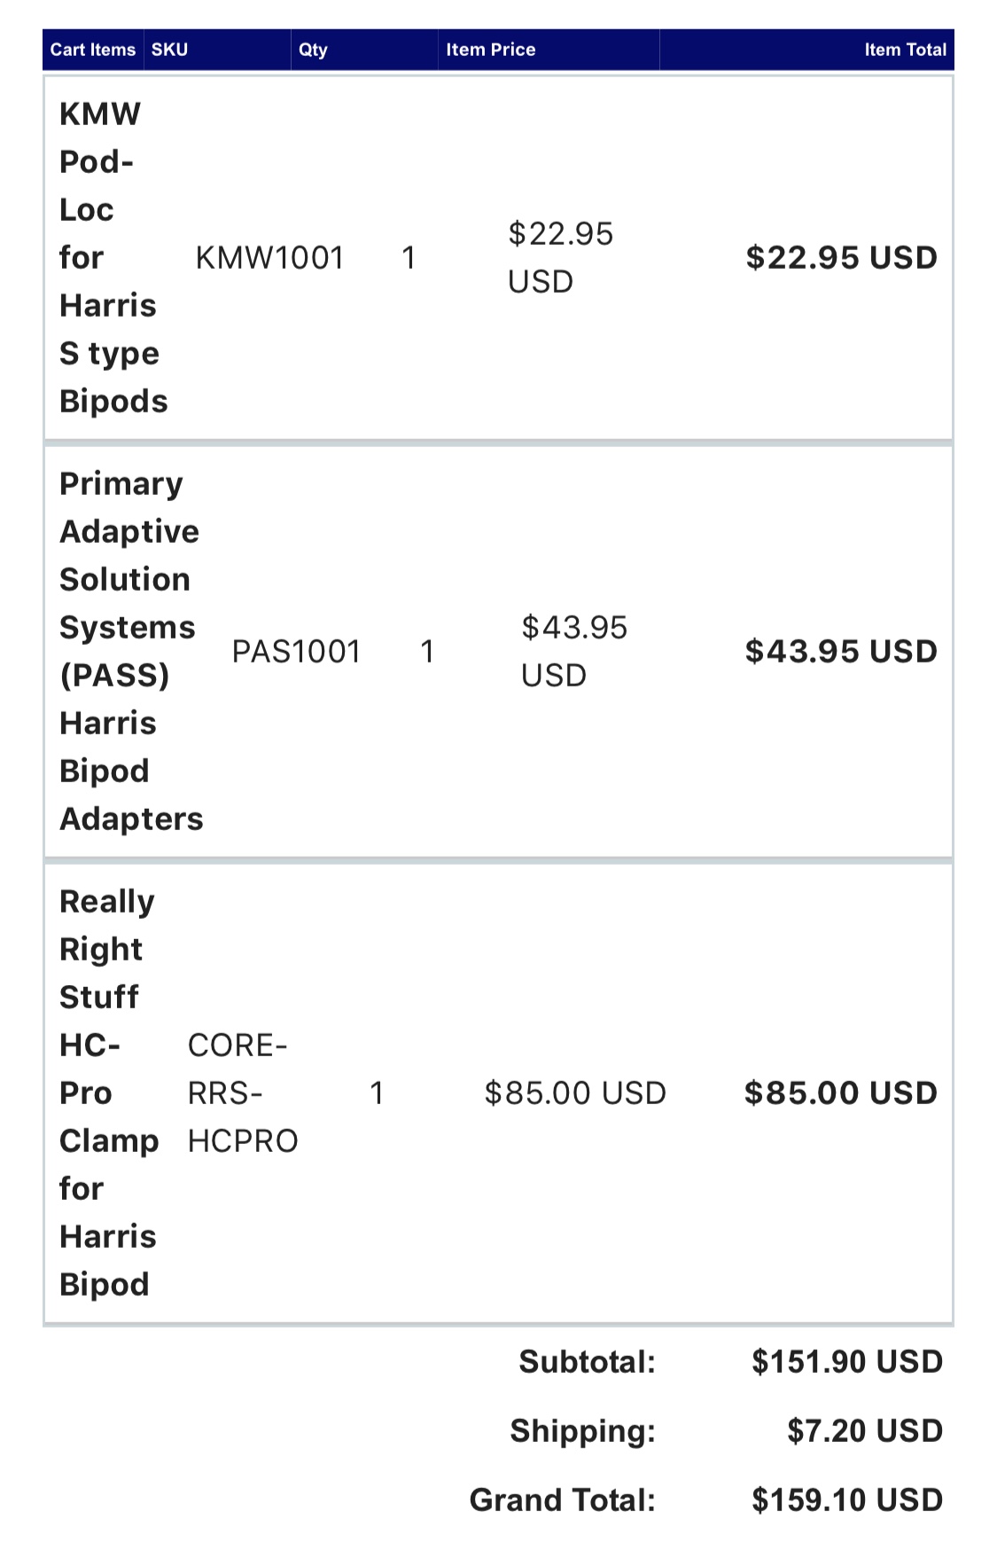Click the Cart Items column header
The width and height of the screenshot is (997, 1551).
pyautogui.click(x=93, y=50)
